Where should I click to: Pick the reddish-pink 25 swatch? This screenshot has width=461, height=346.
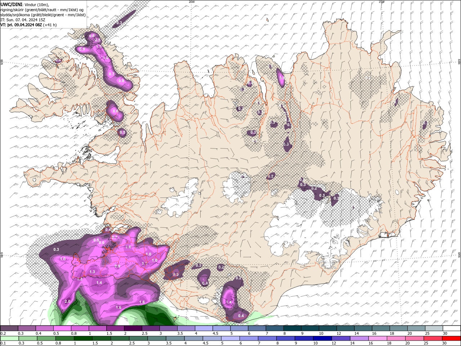[434, 338]
